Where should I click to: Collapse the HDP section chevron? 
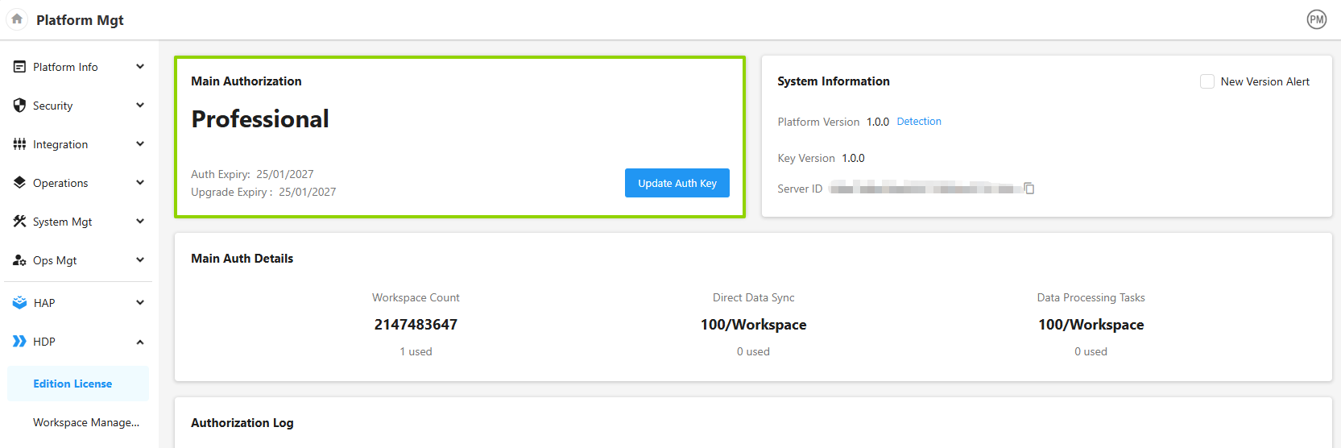coord(140,342)
